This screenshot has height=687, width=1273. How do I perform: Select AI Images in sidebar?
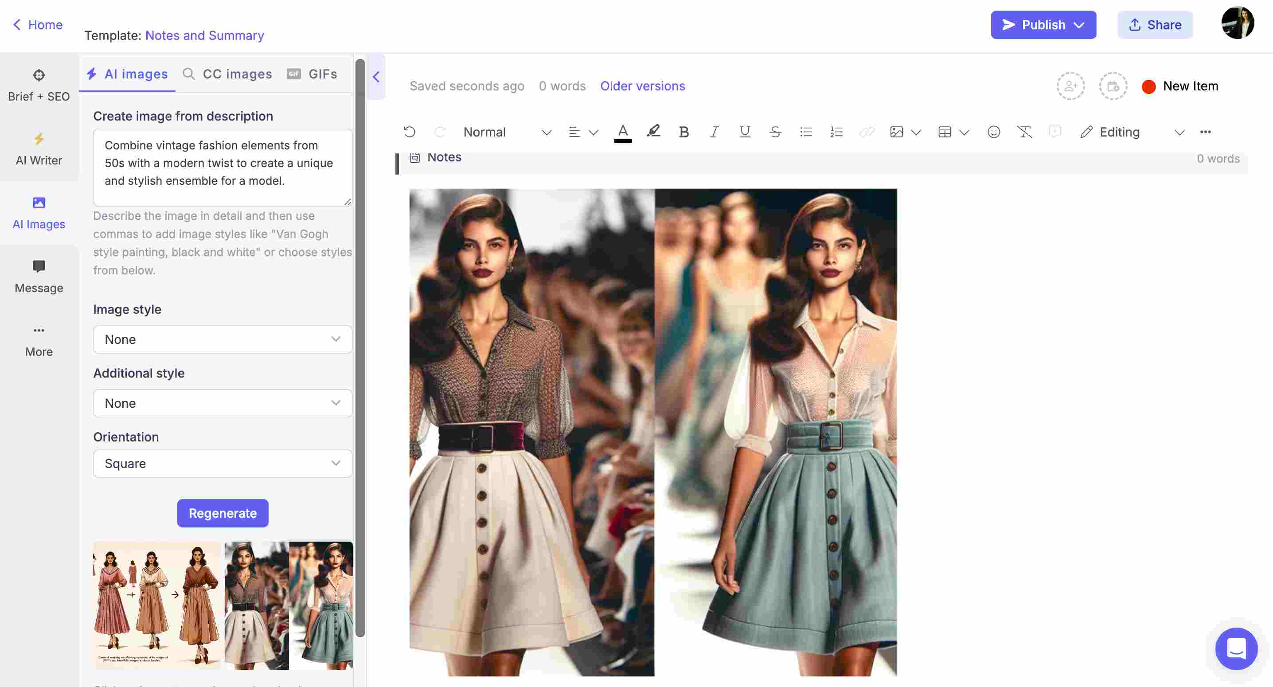tap(39, 213)
